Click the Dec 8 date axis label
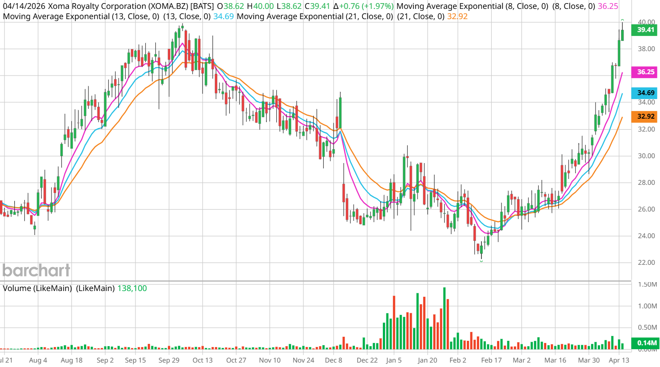Image resolution: width=660 pixels, height=367 pixels. click(x=334, y=360)
